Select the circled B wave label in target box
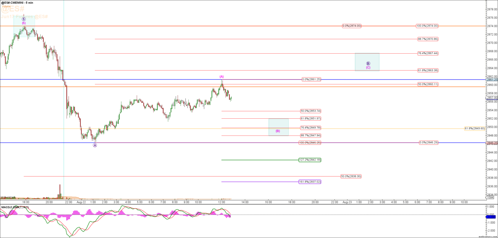This screenshot has width=498, height=238. click(x=368, y=63)
